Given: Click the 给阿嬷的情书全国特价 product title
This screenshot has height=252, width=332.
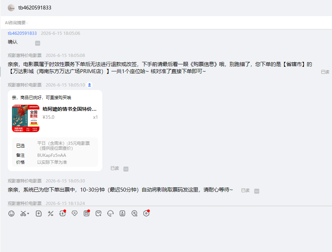Looking at the screenshot, I should tap(69, 109).
